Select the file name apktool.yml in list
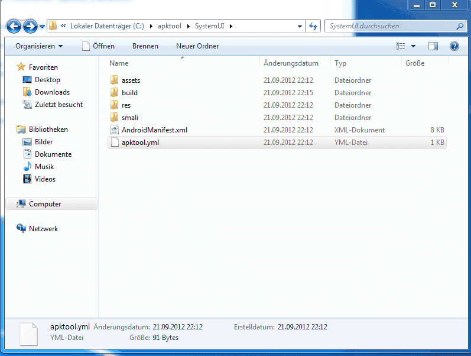 [x=140, y=143]
